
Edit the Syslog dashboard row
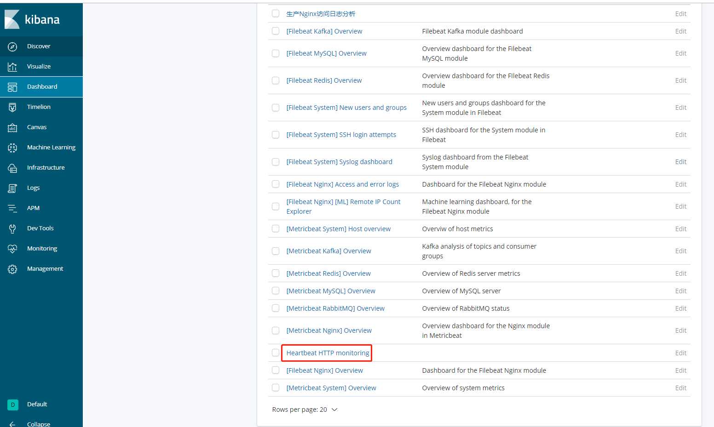680,162
